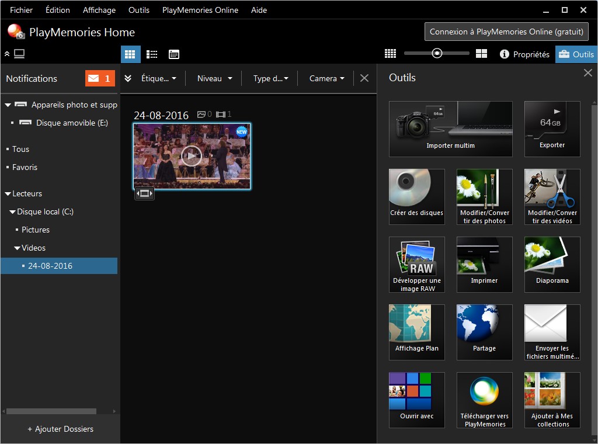Click the PlayMemories Home logo

pos(16,32)
